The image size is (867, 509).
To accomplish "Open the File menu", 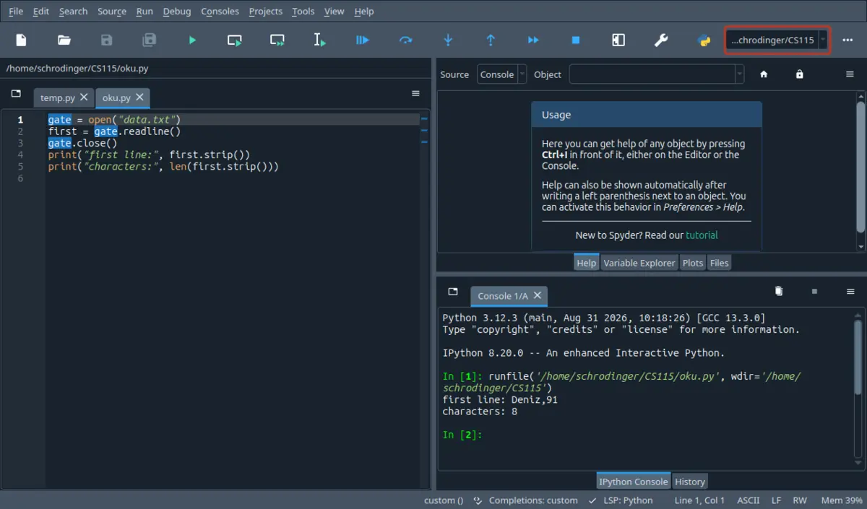I will 16,11.
